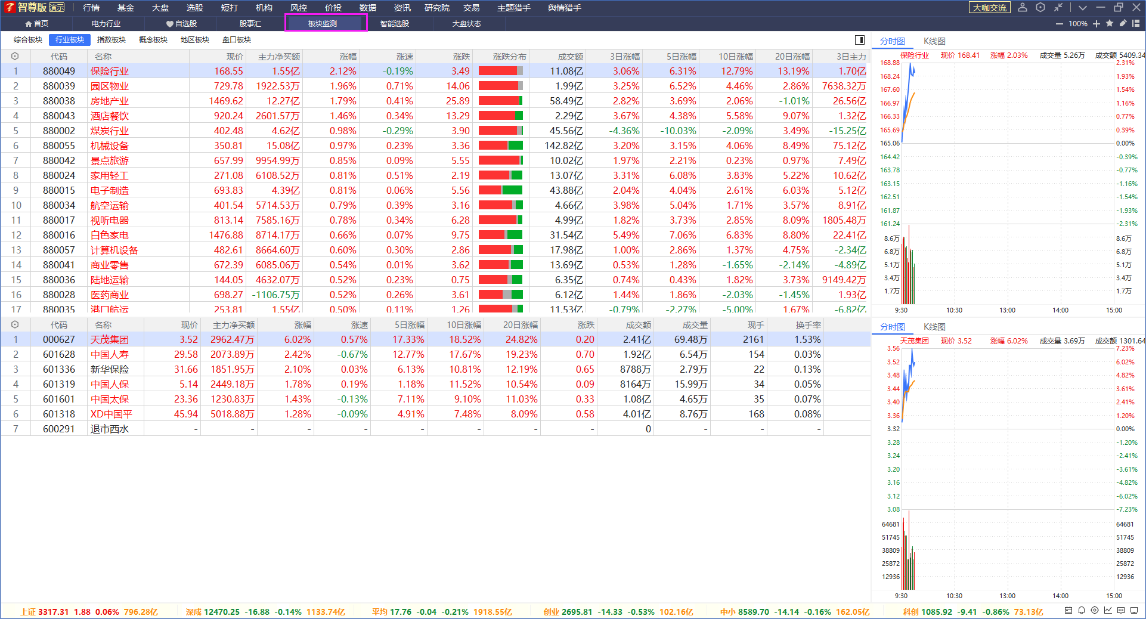Open the 基金 menu
1146x619 pixels.
[126, 8]
